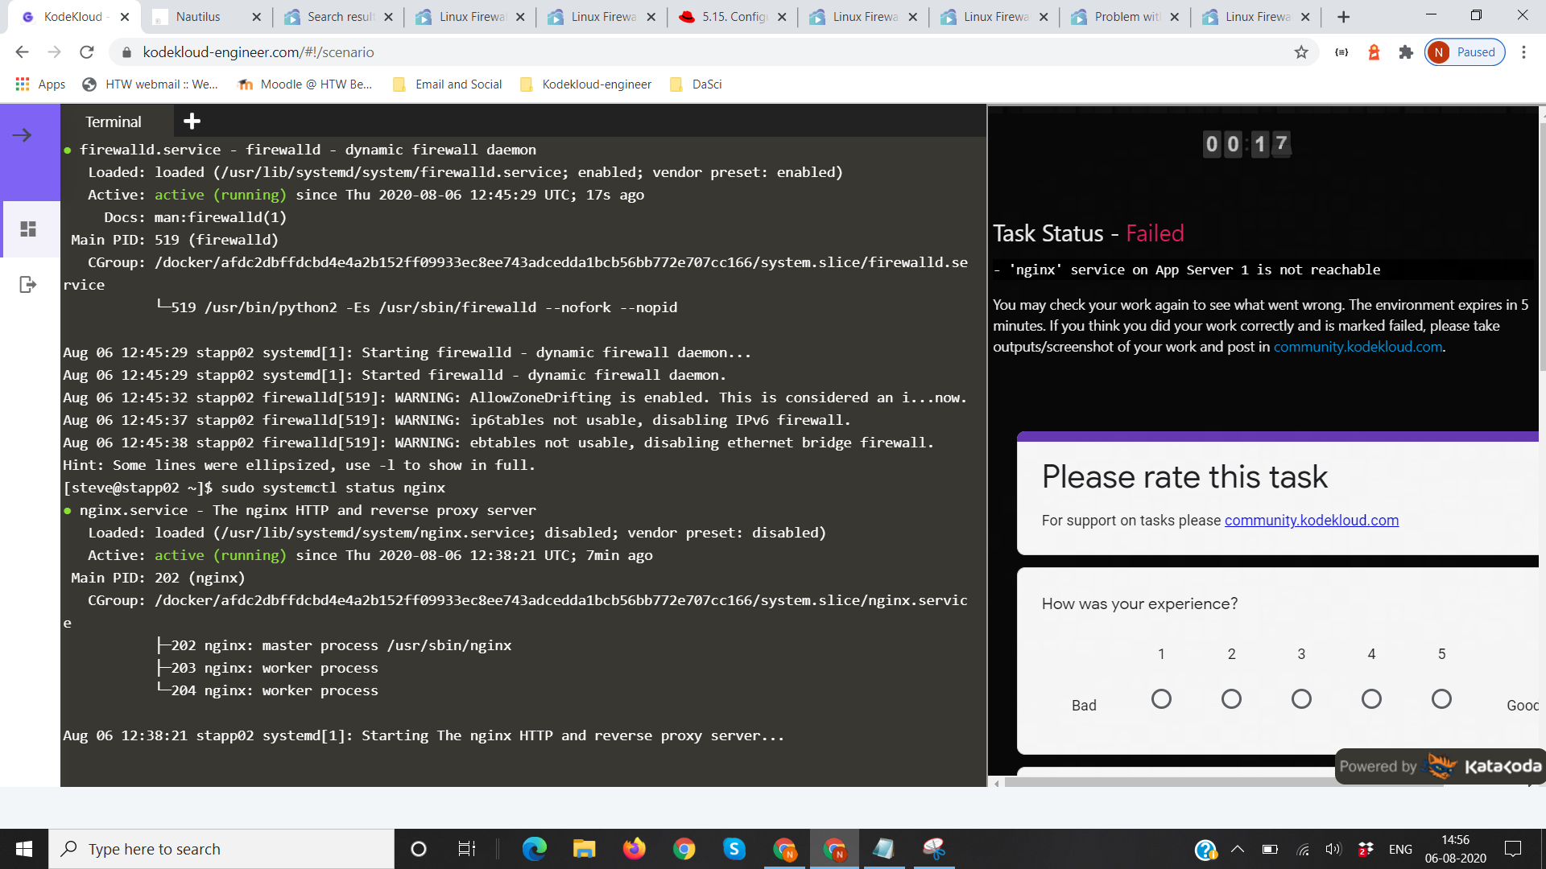Open the dashboard grid icon in sidebar
This screenshot has width=1546, height=869.
28,229
